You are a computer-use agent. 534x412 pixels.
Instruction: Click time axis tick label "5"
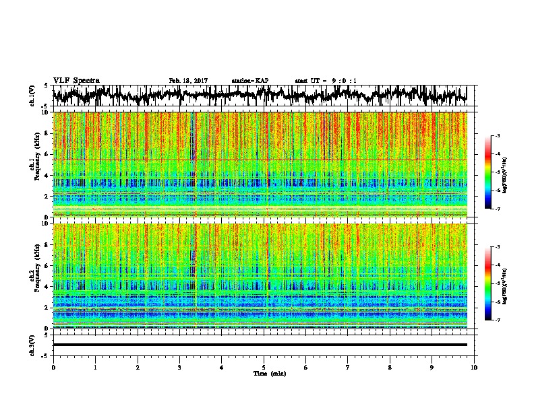point(264,368)
